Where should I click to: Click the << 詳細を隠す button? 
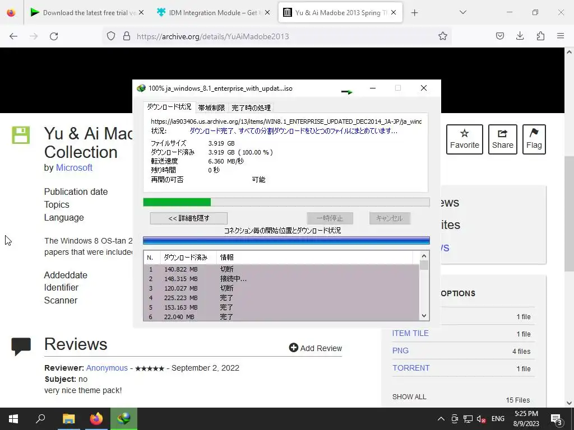188,218
